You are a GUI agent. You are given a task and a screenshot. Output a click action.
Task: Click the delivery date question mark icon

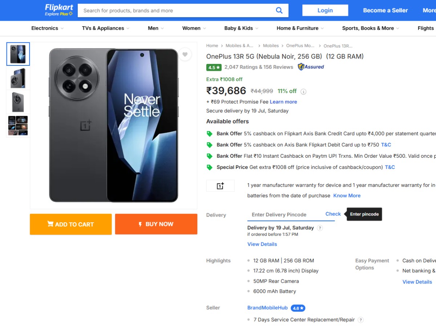click(x=320, y=228)
